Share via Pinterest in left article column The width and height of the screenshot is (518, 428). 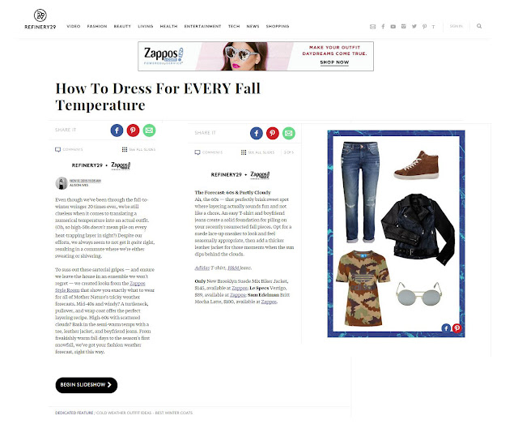(x=133, y=131)
